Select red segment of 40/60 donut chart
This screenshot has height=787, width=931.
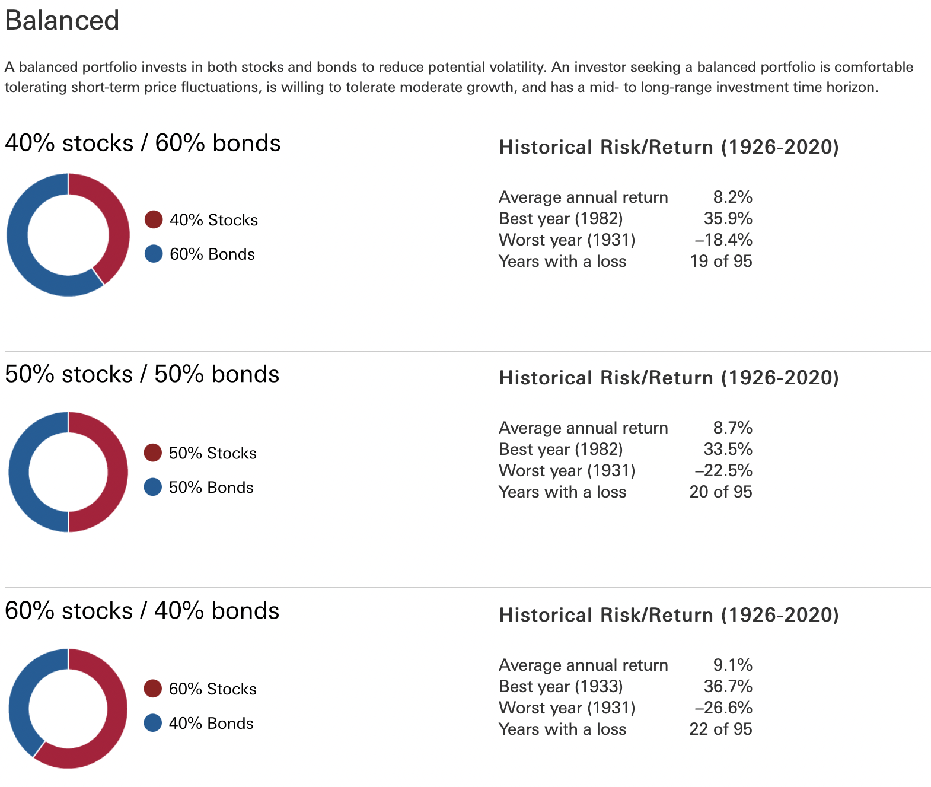point(117,225)
